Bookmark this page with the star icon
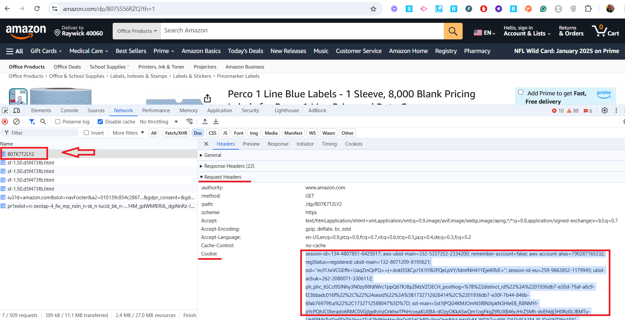Image resolution: width=625 pixels, height=320 pixels. [x=373, y=9]
